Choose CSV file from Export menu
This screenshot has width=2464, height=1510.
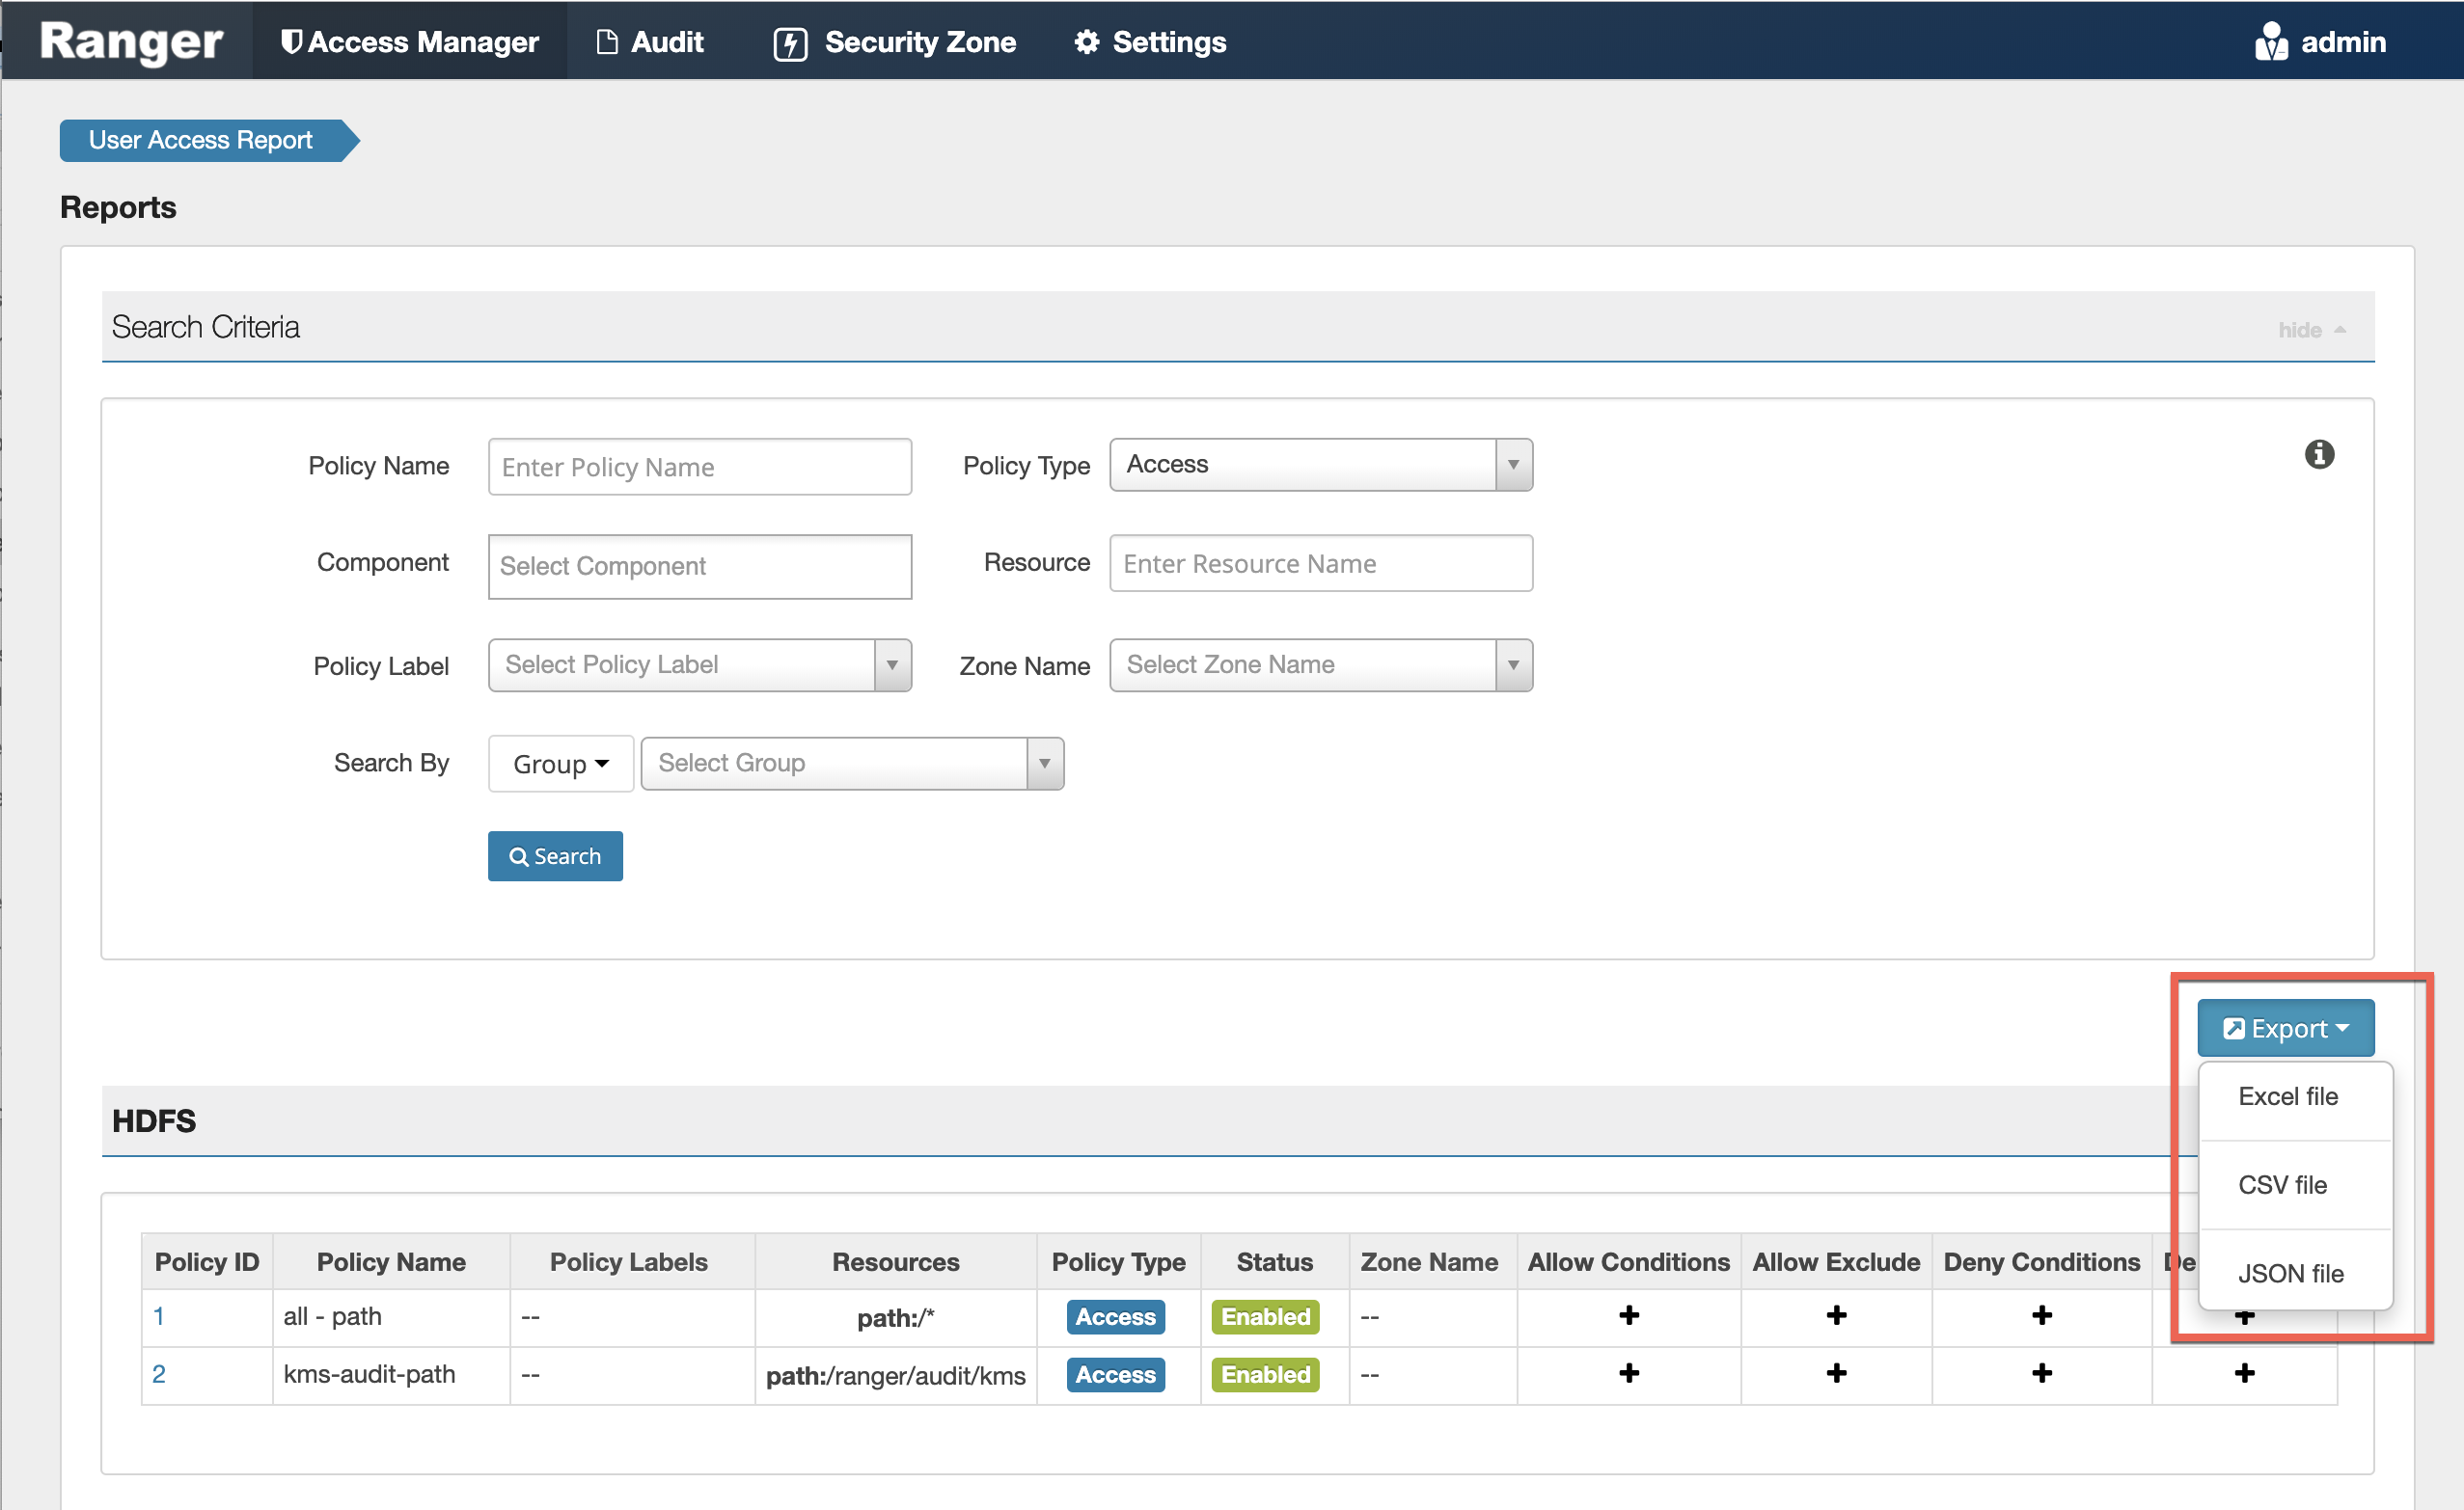[x=2282, y=1184]
